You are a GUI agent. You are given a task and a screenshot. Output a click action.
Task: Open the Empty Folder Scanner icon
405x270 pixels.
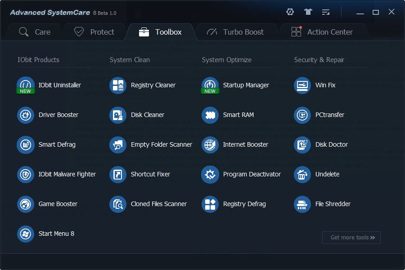click(x=118, y=145)
